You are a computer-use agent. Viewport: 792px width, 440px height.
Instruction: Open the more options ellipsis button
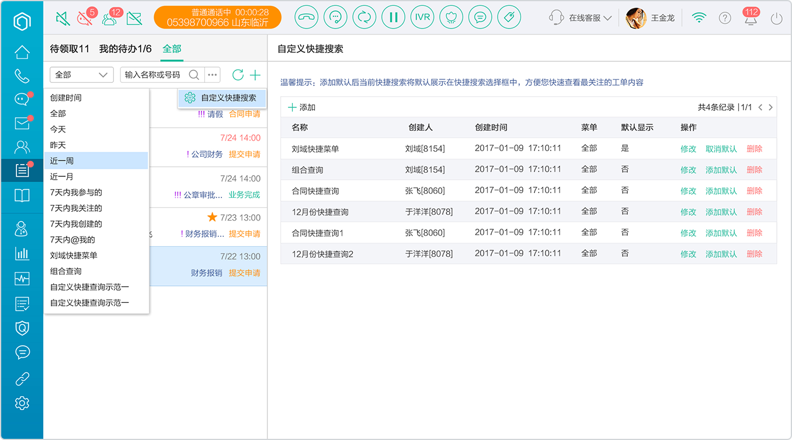pyautogui.click(x=212, y=75)
